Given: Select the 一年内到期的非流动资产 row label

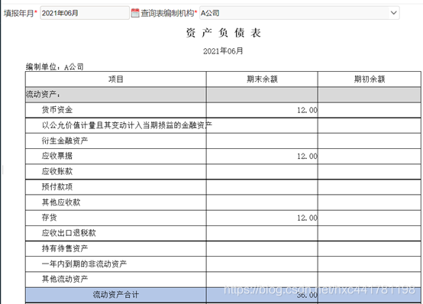Looking at the screenshot, I should [x=84, y=264].
